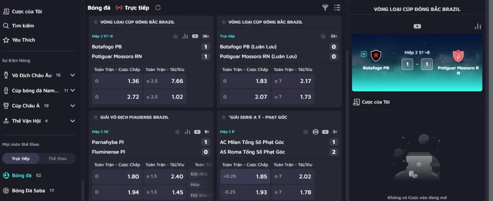493x201 pixels.
Task: Star the Giải Vô Địch Piauiense Brazil league
Action: 96,117
